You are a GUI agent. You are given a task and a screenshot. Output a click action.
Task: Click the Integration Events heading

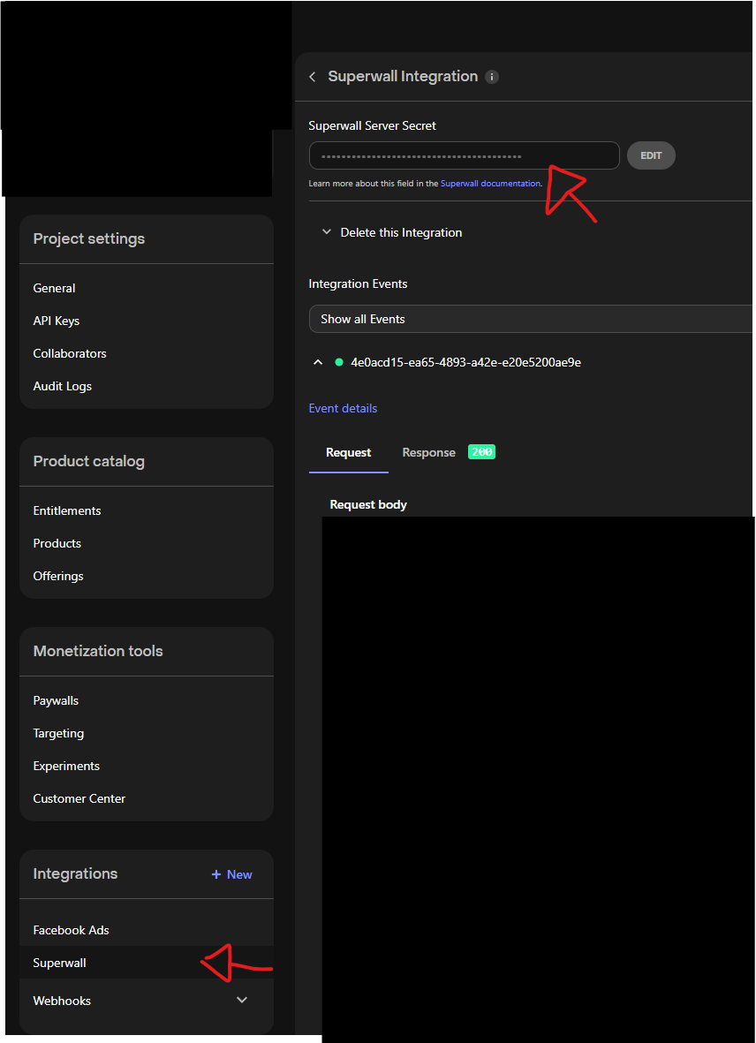pyautogui.click(x=358, y=284)
